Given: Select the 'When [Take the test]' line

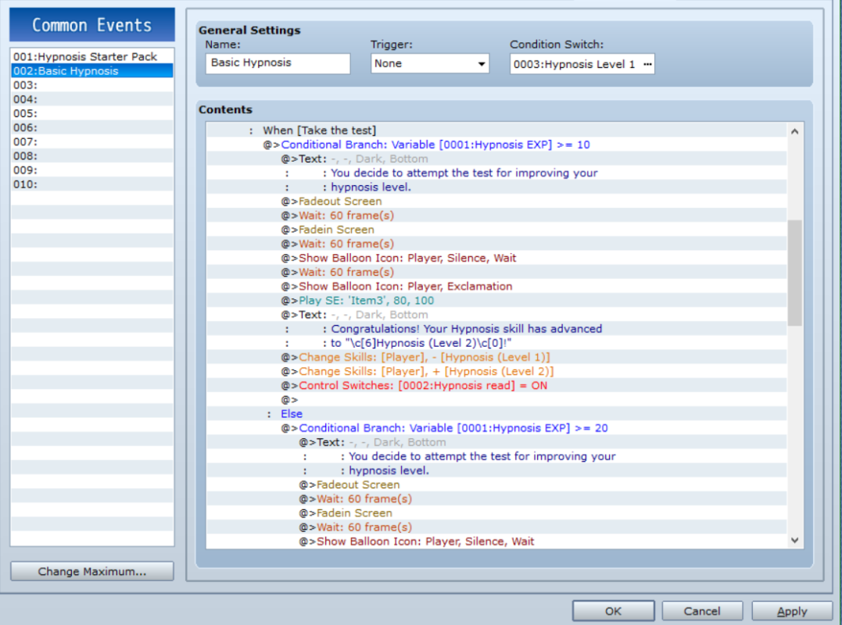Looking at the screenshot, I should point(496,130).
